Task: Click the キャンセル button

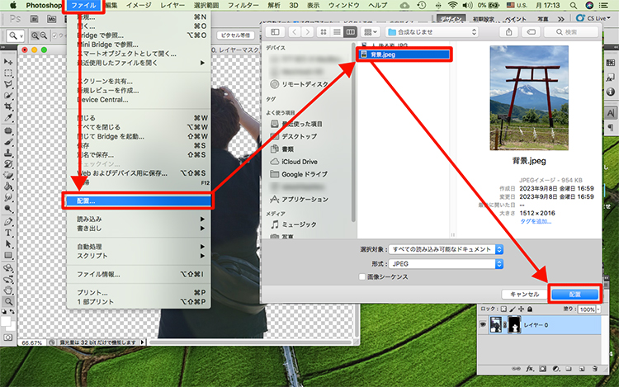Action: click(x=524, y=295)
